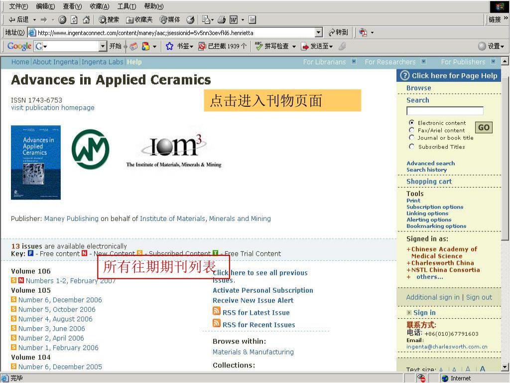
Task: Open the 帮助(H) menu
Action: 154,6
